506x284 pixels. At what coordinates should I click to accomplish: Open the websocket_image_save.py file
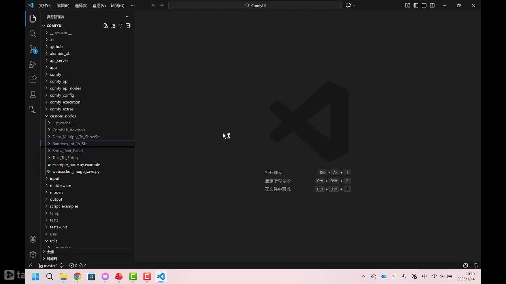76,172
